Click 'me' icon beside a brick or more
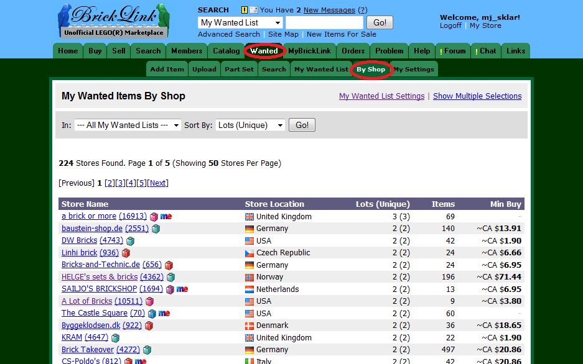 coord(166,216)
